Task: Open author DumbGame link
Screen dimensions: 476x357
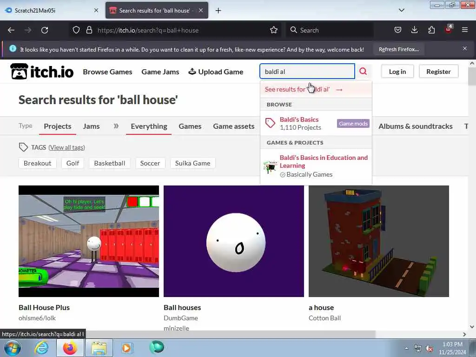Action: [181, 318]
